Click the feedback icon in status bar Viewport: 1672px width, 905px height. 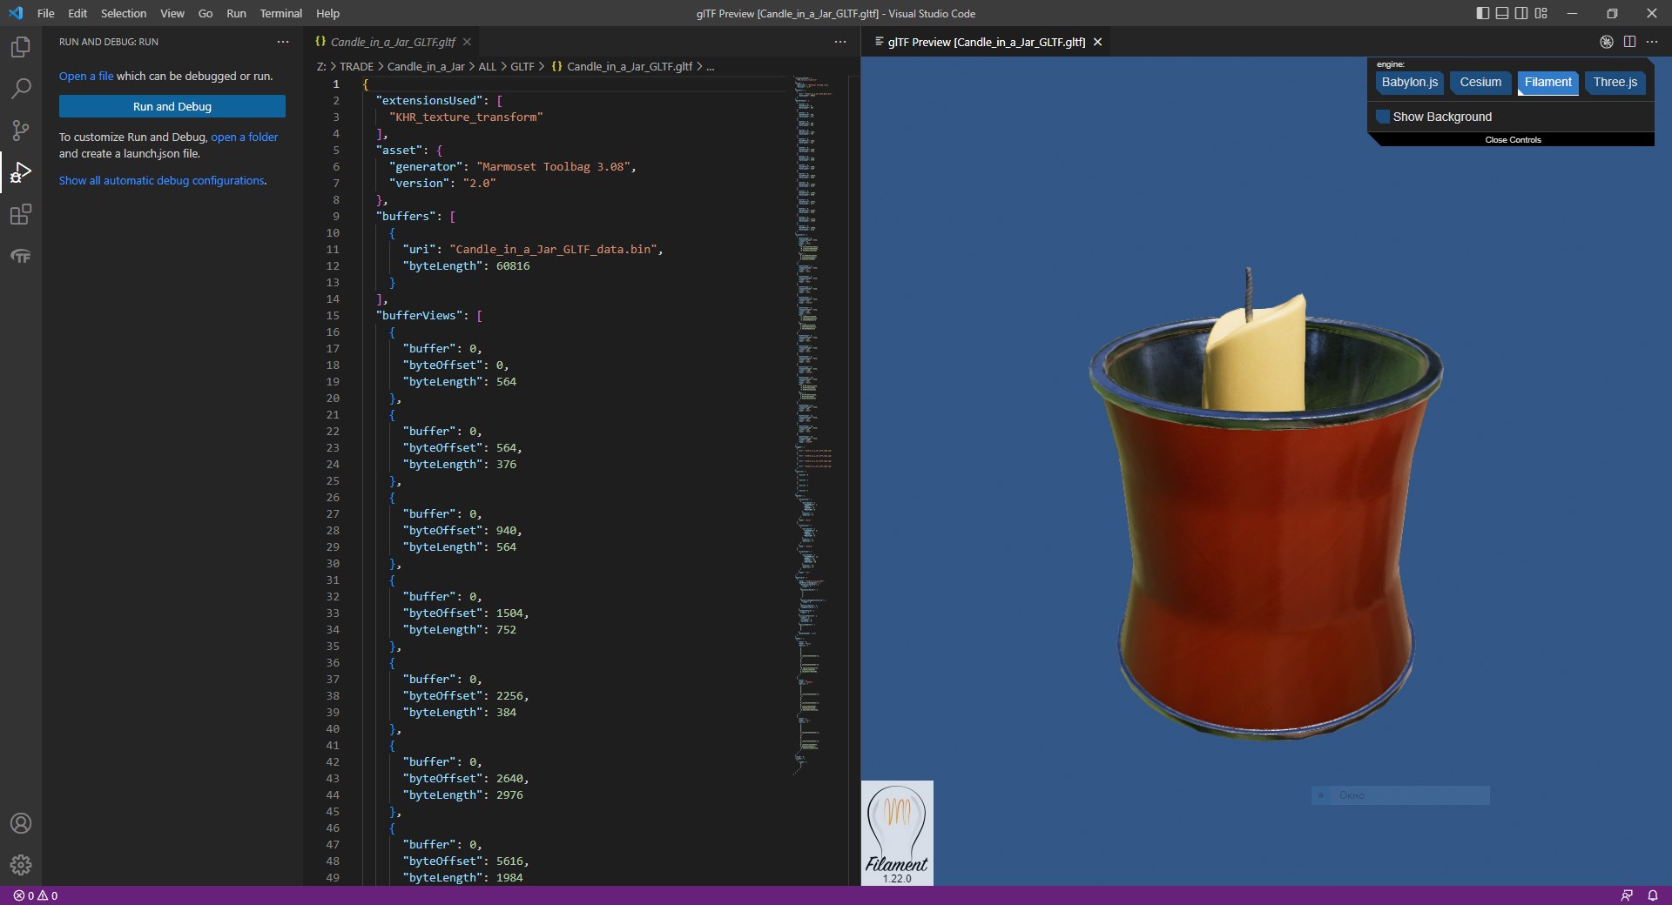point(1627,895)
